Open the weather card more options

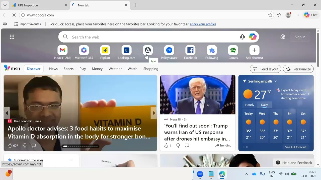(x=306, y=81)
